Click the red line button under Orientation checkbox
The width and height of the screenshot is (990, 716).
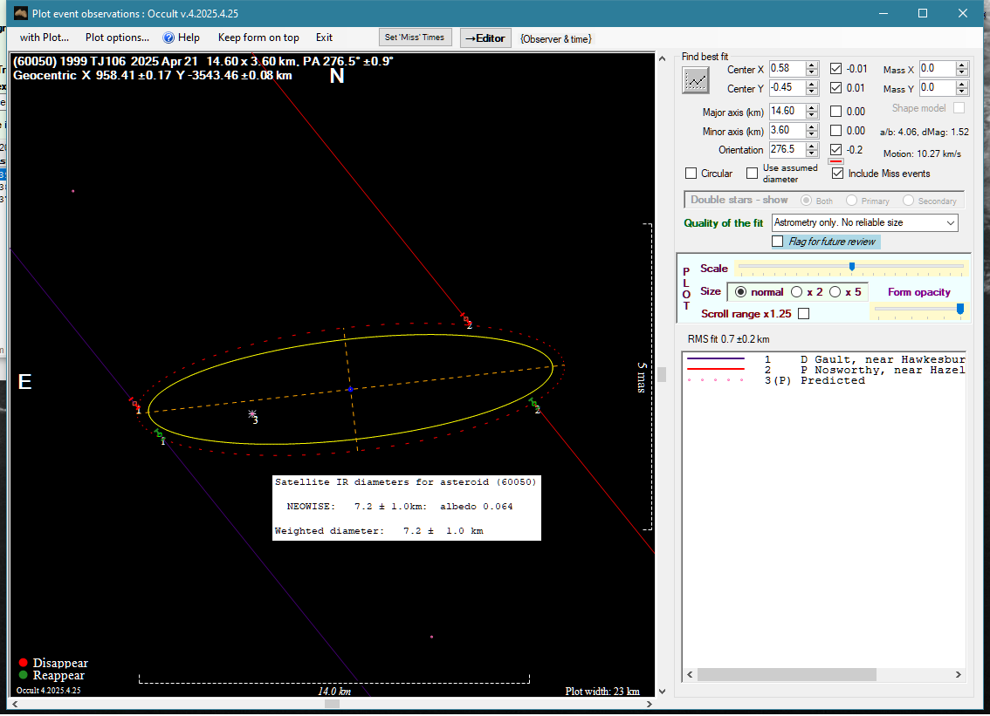coord(835,161)
